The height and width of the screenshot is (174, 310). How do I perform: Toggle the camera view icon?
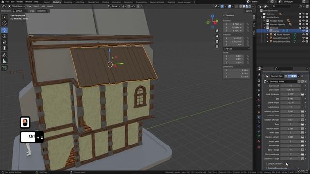click(x=217, y=41)
